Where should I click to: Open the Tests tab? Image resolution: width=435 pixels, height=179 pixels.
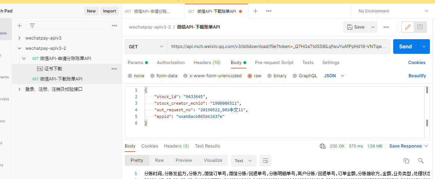click(x=308, y=63)
